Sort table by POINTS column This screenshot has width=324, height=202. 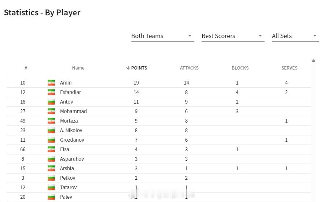pyautogui.click(x=137, y=68)
